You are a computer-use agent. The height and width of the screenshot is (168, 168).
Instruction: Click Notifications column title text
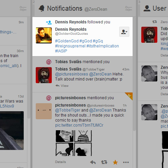click(65, 8)
